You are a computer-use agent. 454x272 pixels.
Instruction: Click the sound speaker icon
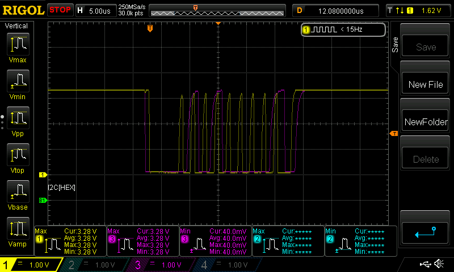(439, 263)
